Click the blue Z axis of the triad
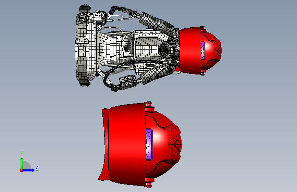 [28, 170]
